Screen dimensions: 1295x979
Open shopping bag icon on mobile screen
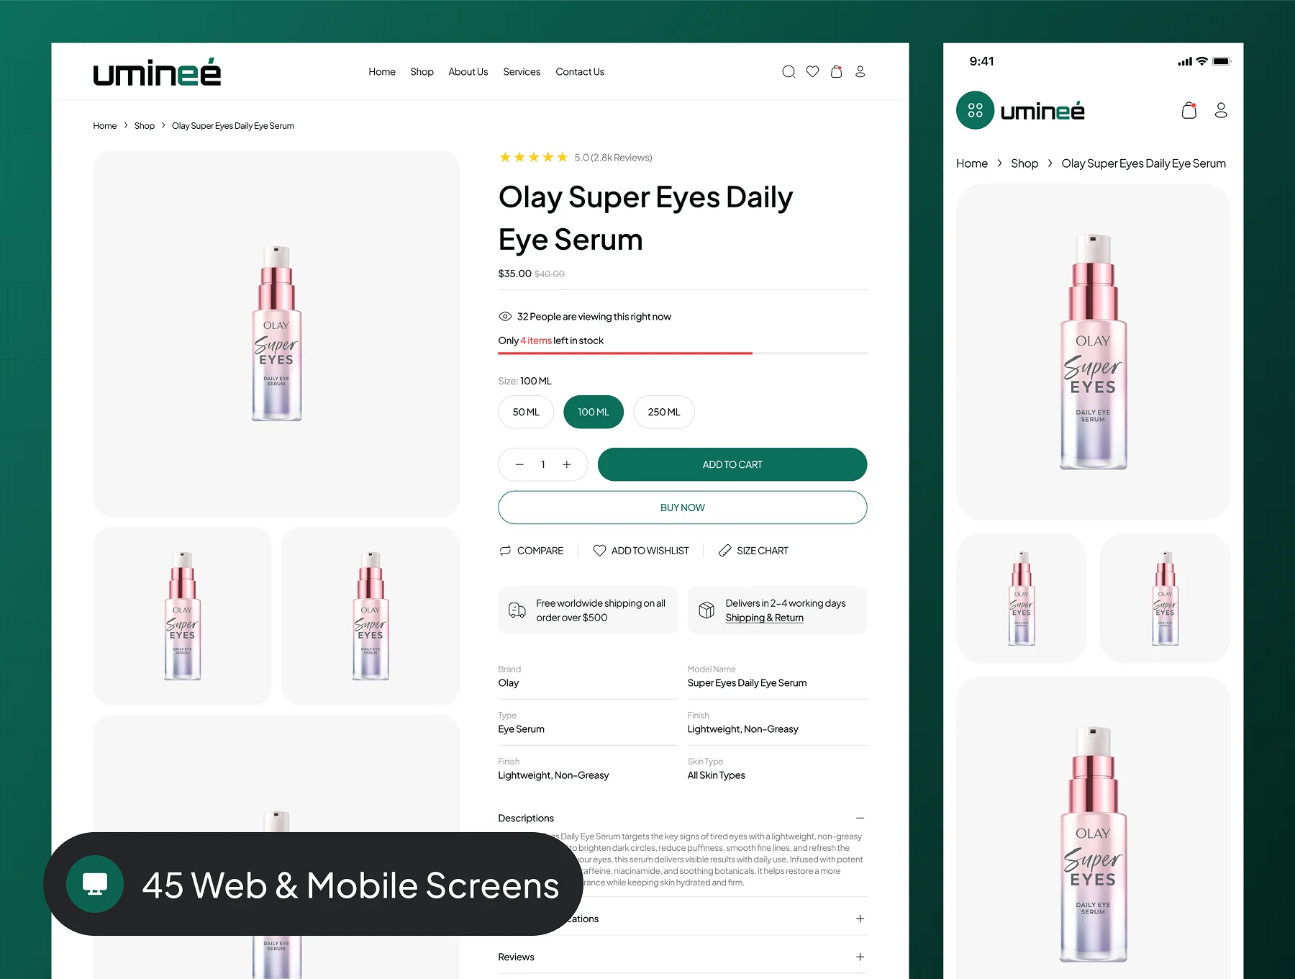1189,110
